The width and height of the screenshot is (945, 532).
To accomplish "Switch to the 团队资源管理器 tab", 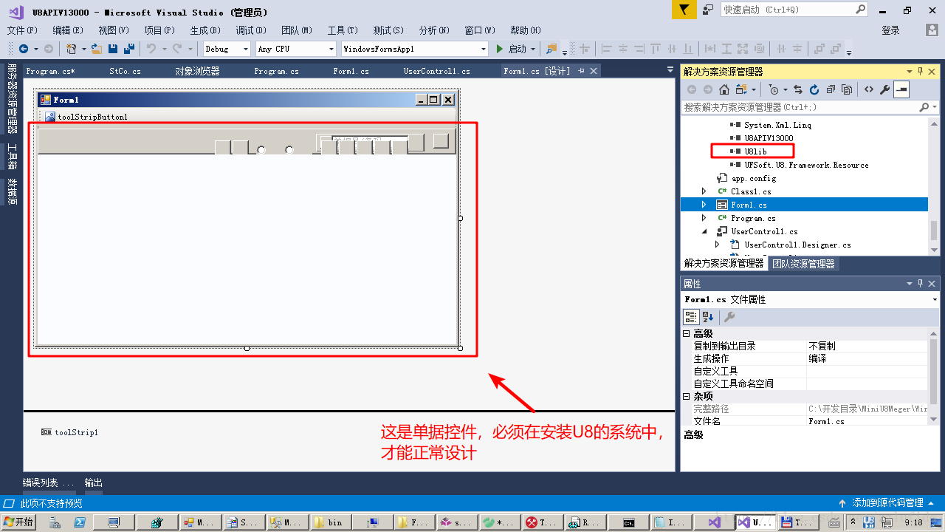I will [804, 263].
